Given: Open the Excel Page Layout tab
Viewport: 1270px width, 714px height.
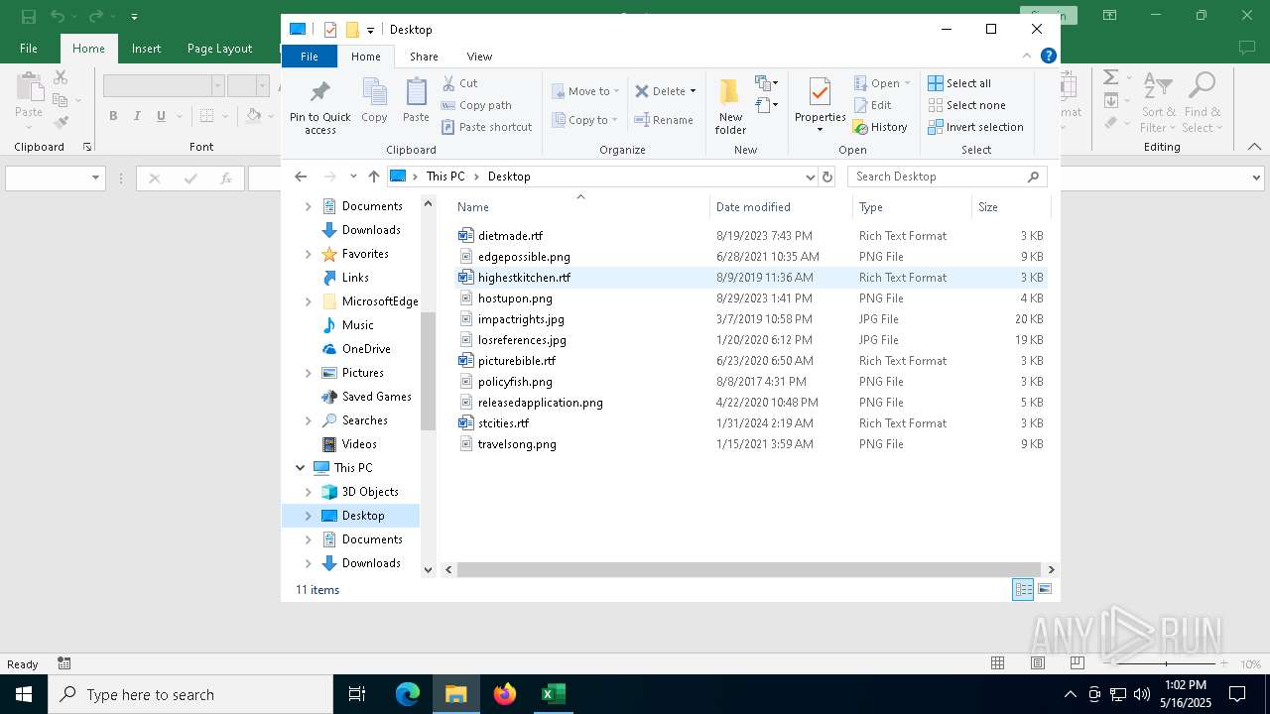Looking at the screenshot, I should point(219,49).
